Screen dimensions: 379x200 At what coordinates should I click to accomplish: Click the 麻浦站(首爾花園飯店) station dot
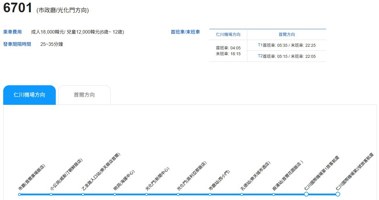pyautogui.click(x=273, y=194)
